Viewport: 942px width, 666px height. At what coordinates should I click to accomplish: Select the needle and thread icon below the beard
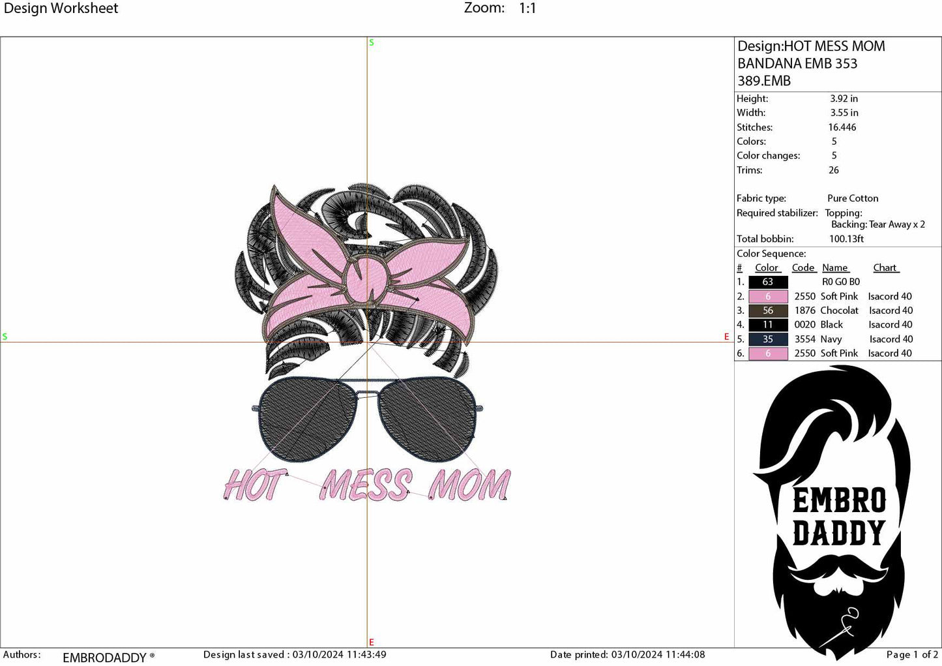tap(847, 621)
